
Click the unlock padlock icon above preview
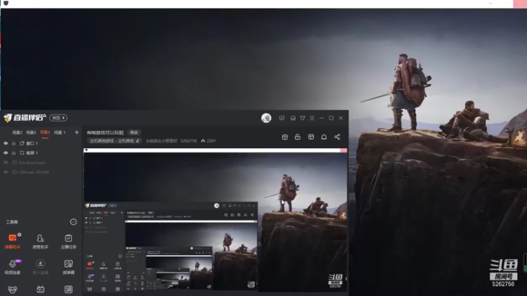tap(298, 137)
